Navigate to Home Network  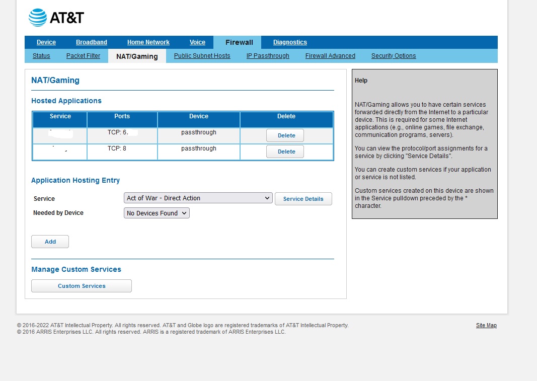[148, 42]
